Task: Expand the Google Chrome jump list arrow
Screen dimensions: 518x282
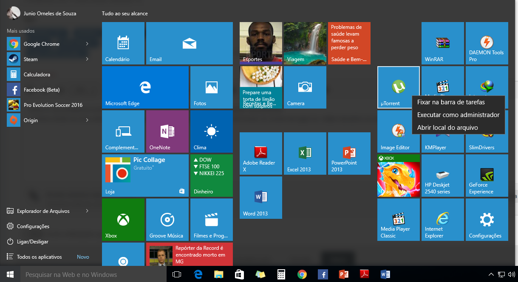Action: click(x=87, y=44)
